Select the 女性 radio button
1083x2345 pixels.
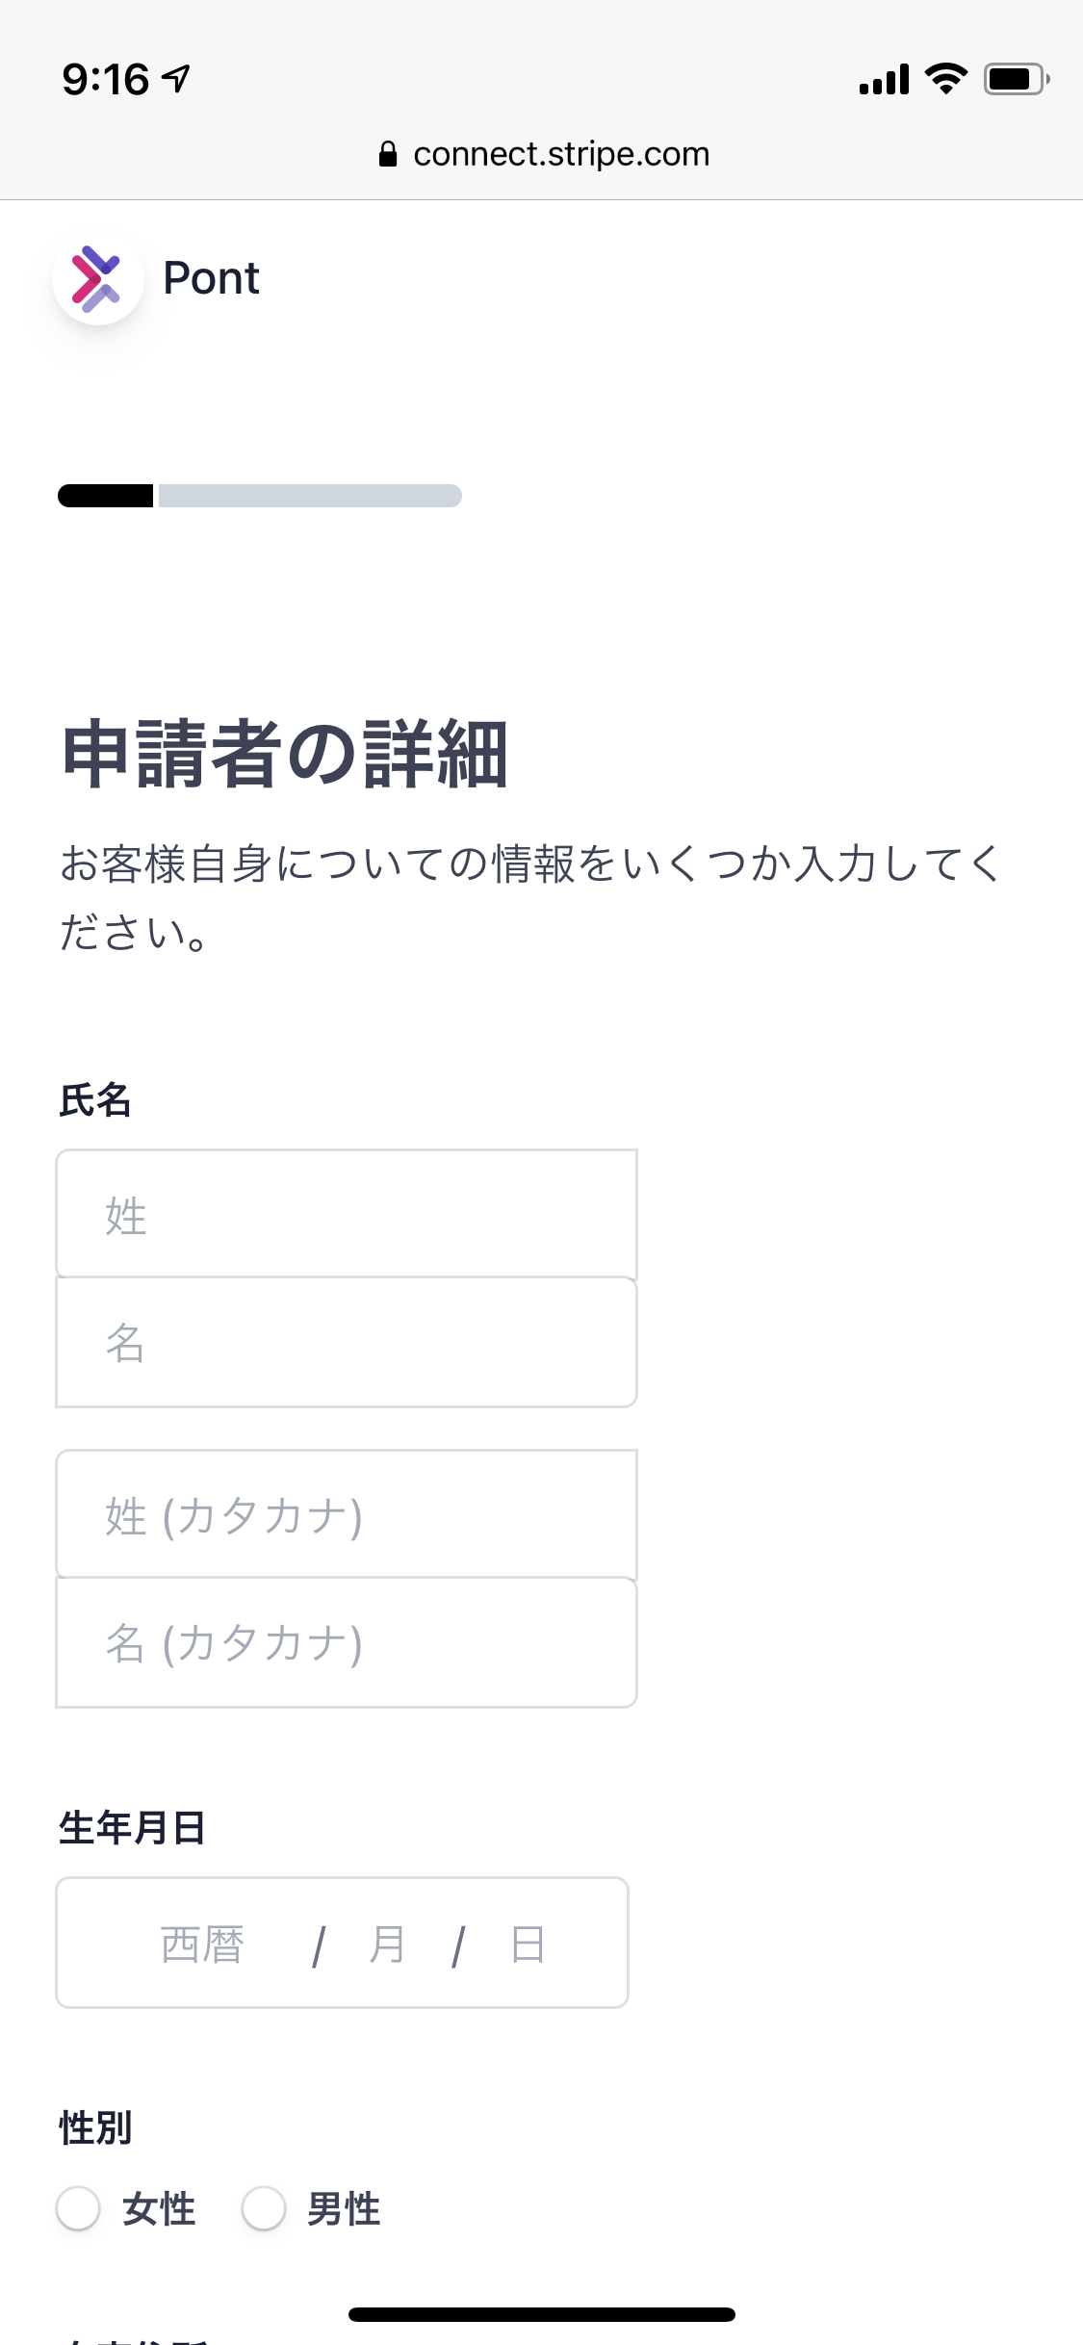[78, 2207]
